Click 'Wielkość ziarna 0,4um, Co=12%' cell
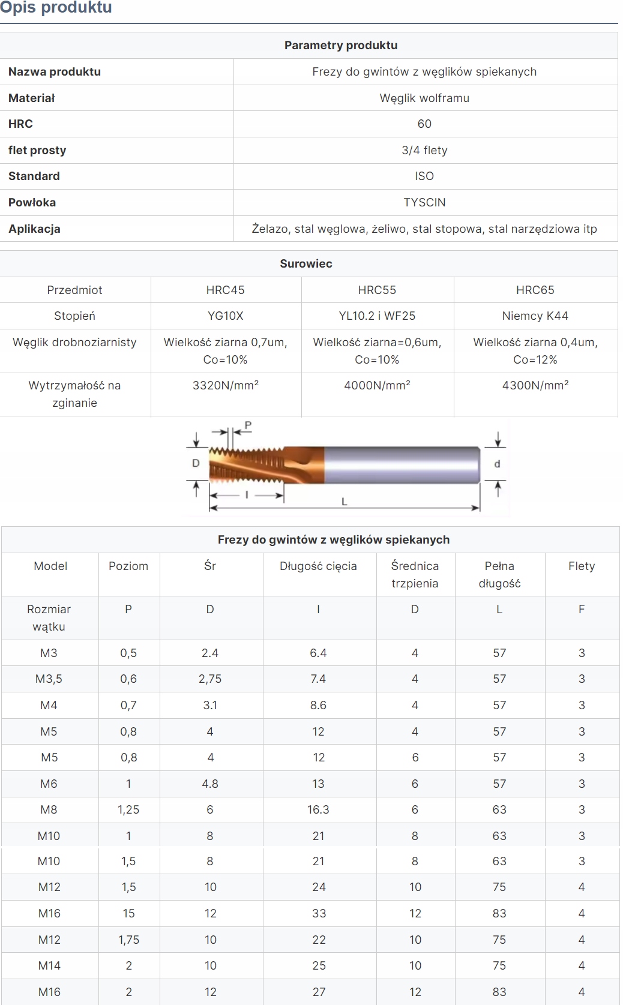The width and height of the screenshot is (623, 1005). coord(535,350)
